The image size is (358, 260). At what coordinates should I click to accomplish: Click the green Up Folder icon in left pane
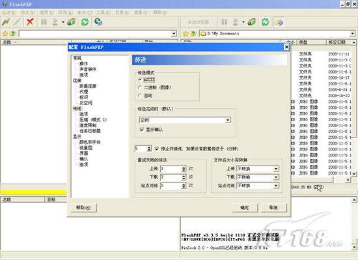pyautogui.click(x=13, y=34)
